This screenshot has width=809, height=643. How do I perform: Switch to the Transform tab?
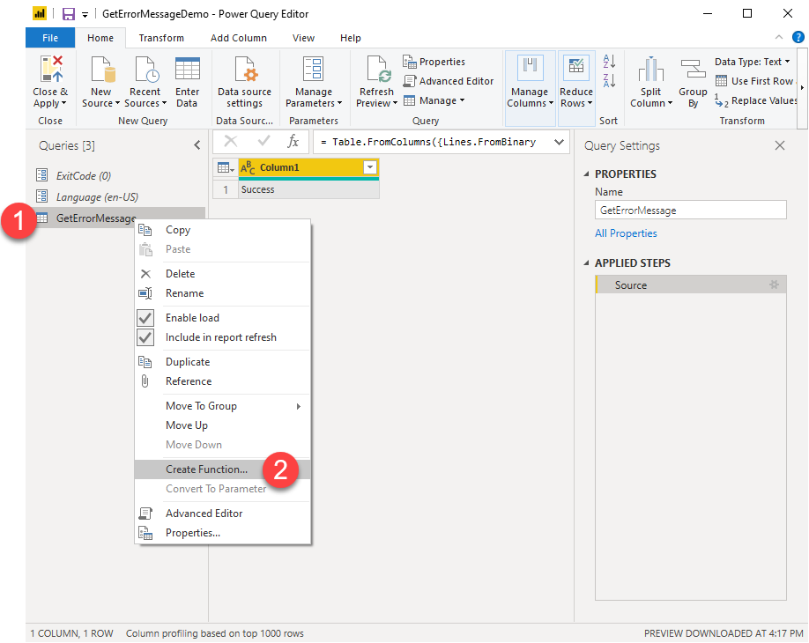click(161, 38)
